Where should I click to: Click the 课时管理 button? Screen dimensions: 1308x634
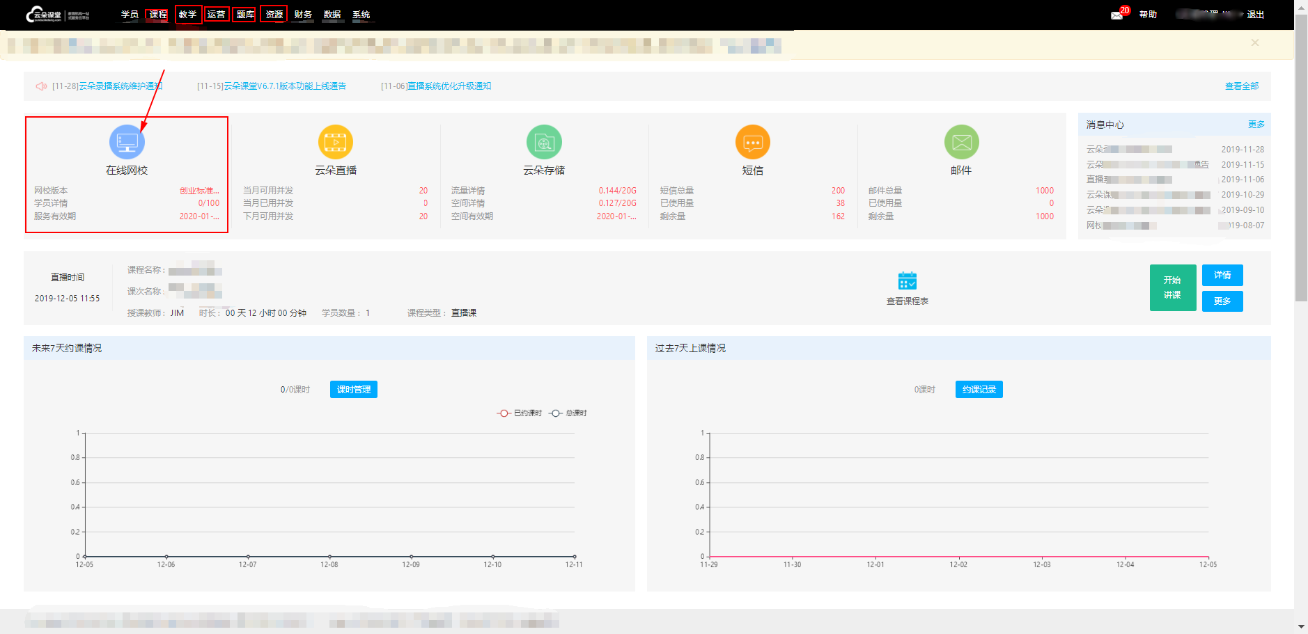pyautogui.click(x=354, y=390)
